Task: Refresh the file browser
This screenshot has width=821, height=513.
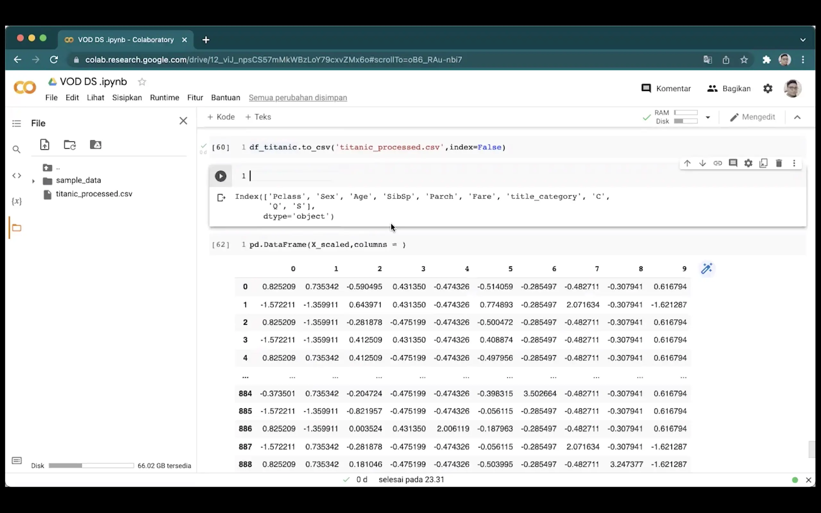Action: click(x=70, y=145)
